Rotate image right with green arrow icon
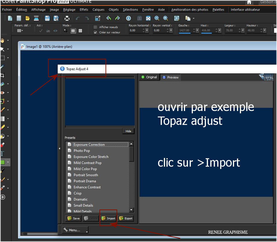 click(x=117, y=18)
